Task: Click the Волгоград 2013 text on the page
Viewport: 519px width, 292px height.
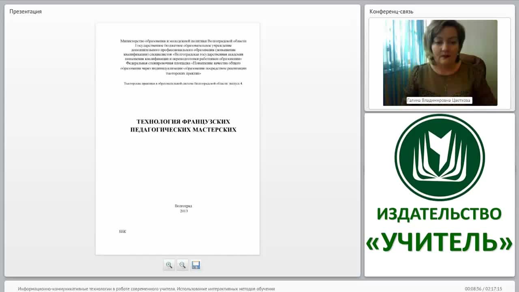Action: coord(183,208)
